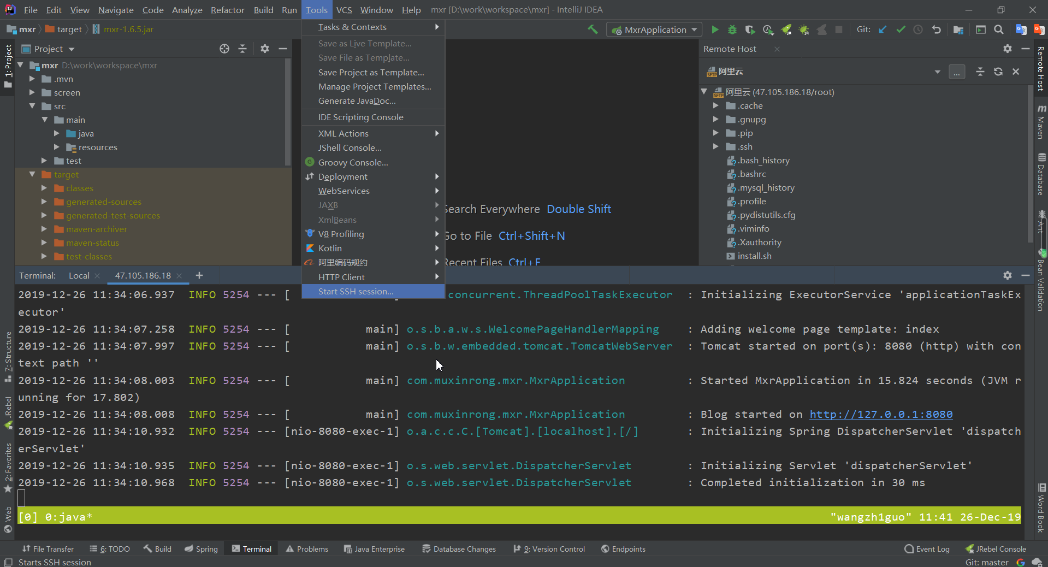Image resolution: width=1048 pixels, height=567 pixels.
Task: Open the Event Log tool window
Action: click(927, 549)
